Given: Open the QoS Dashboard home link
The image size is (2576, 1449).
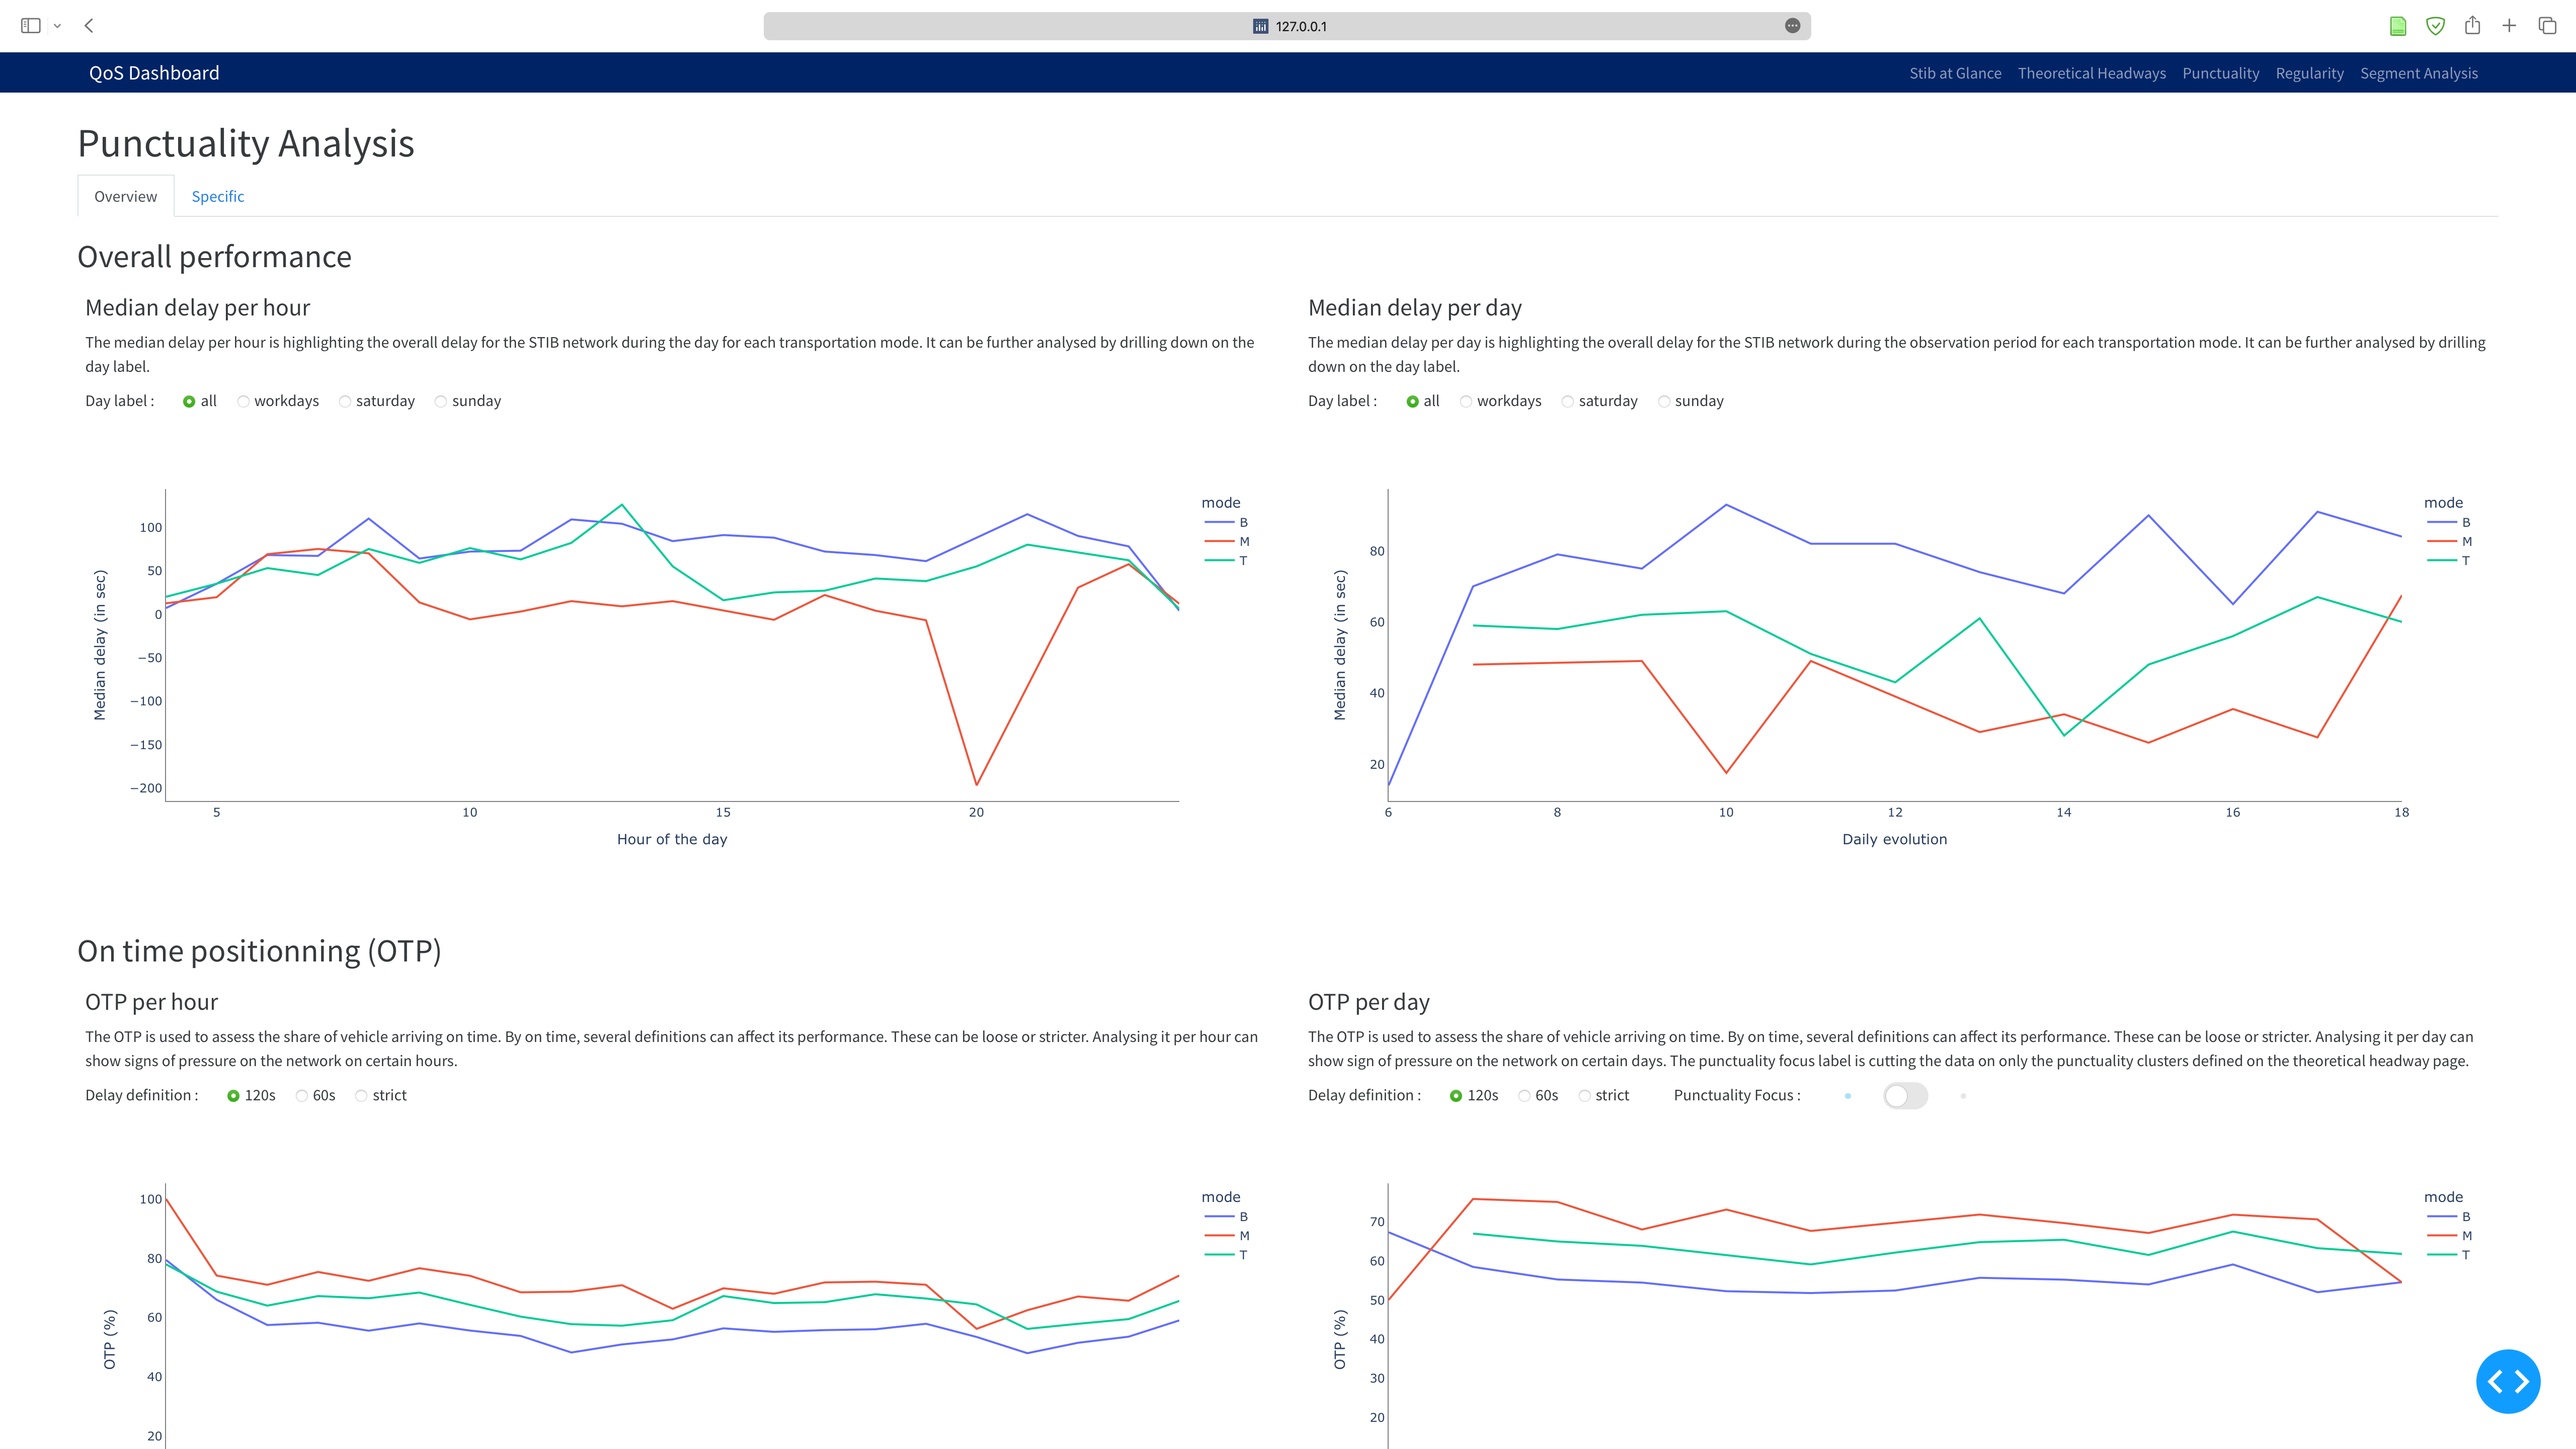Looking at the screenshot, I should click(154, 73).
